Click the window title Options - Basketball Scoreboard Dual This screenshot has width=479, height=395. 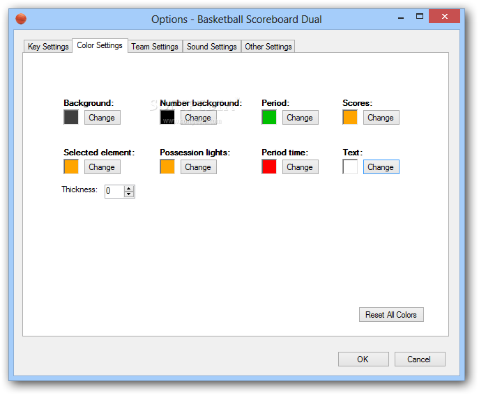click(236, 20)
